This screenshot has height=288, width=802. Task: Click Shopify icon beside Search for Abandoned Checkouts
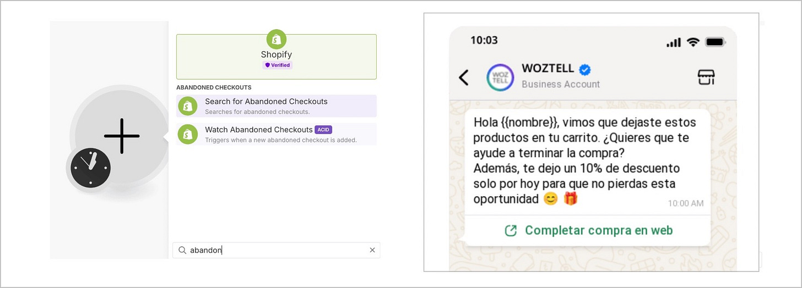point(188,106)
